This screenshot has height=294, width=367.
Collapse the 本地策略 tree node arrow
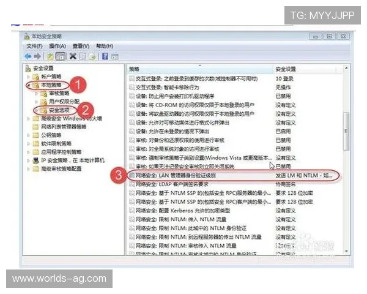click(29, 85)
